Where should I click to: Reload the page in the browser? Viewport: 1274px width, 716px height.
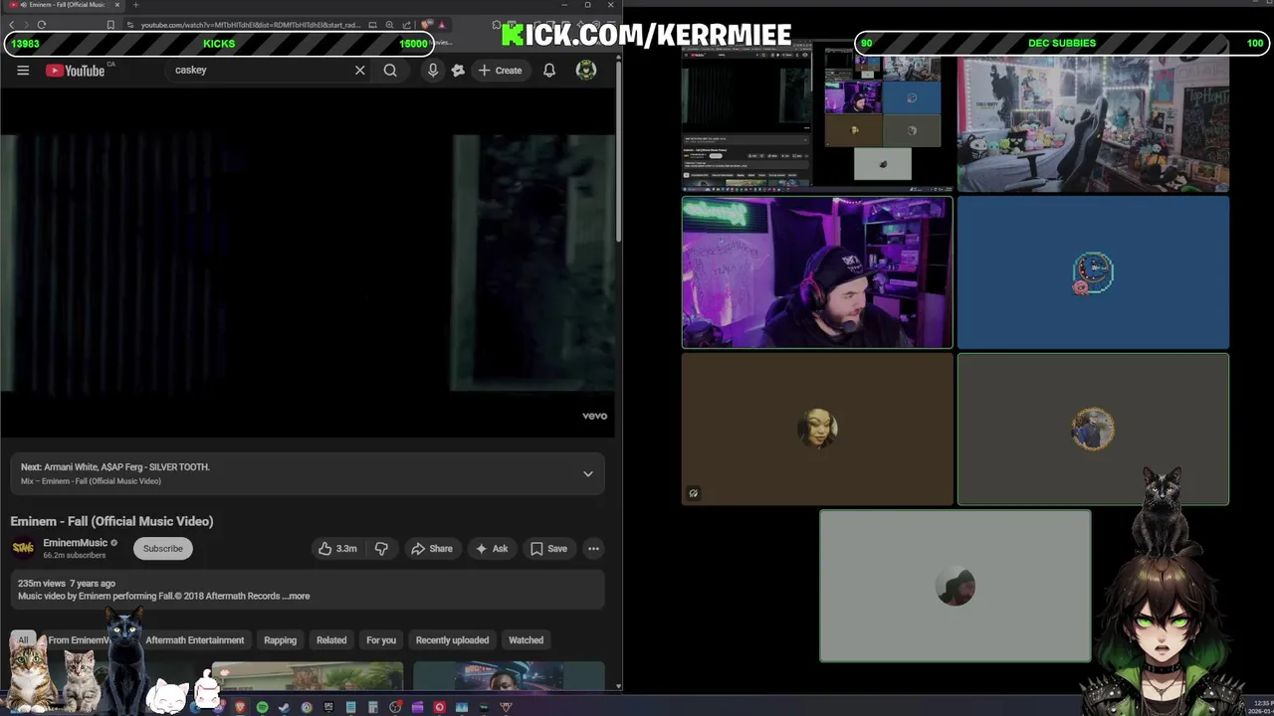[42, 24]
